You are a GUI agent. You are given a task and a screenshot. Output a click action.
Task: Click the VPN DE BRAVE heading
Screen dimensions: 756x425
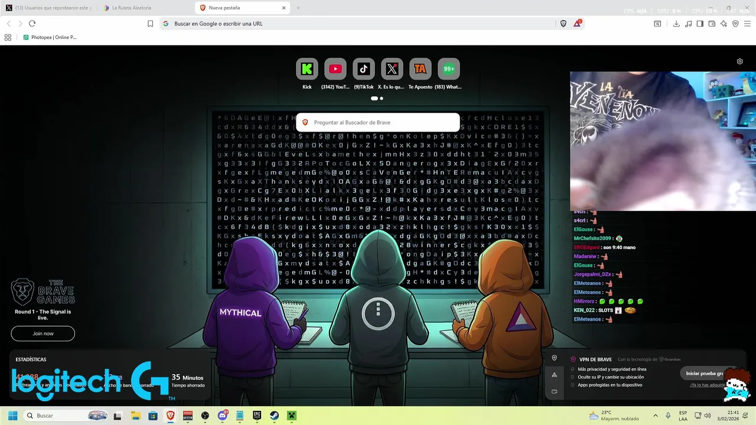[x=595, y=359]
